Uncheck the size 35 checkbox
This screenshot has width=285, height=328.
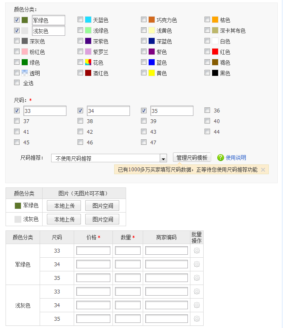[x=144, y=110]
